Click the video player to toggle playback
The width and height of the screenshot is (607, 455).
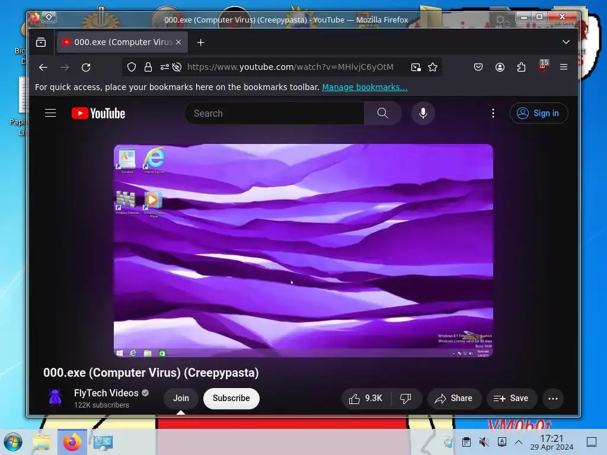(303, 251)
